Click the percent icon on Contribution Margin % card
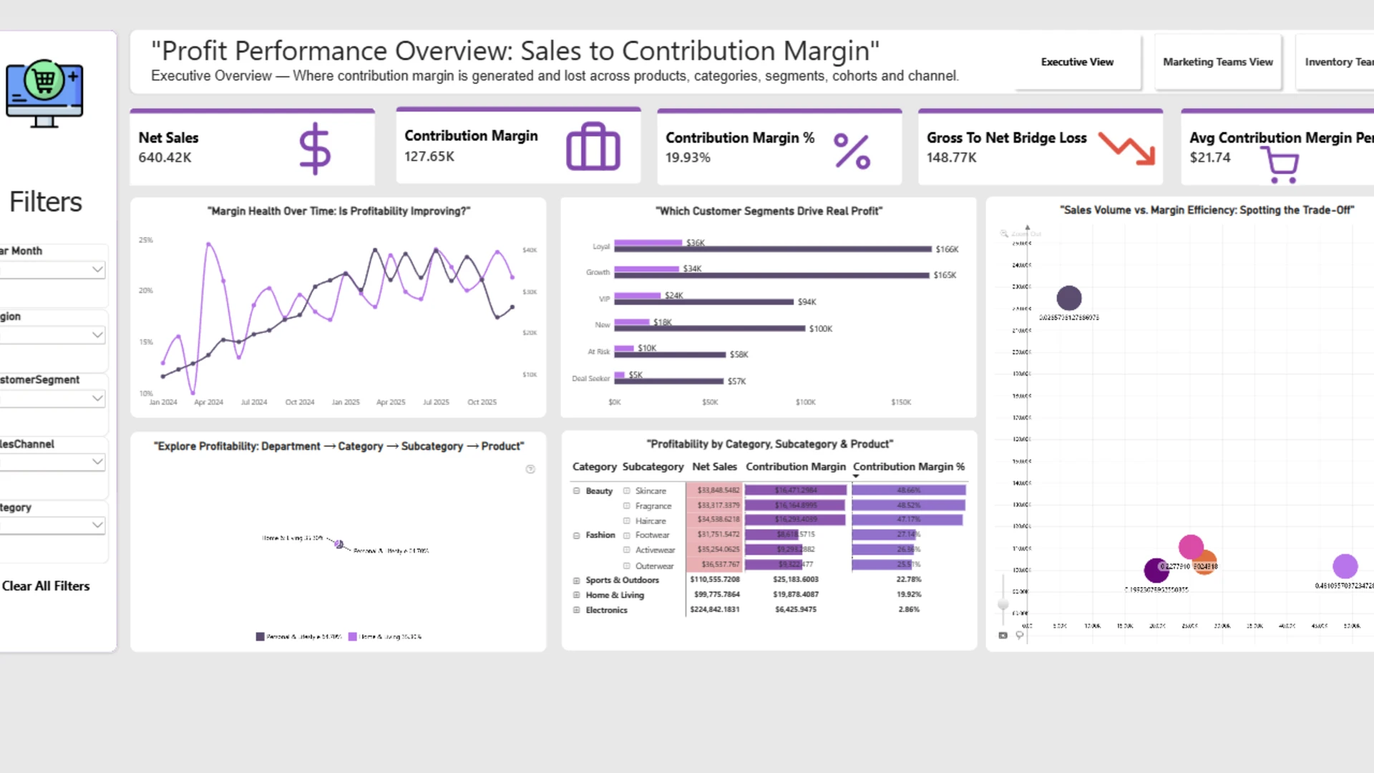Screen dimensions: 1374x773 (x=852, y=151)
